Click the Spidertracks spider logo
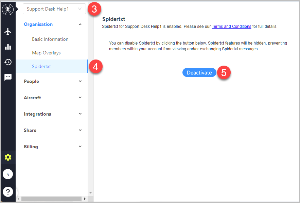The height and width of the screenshot is (203, 300). (8, 9)
